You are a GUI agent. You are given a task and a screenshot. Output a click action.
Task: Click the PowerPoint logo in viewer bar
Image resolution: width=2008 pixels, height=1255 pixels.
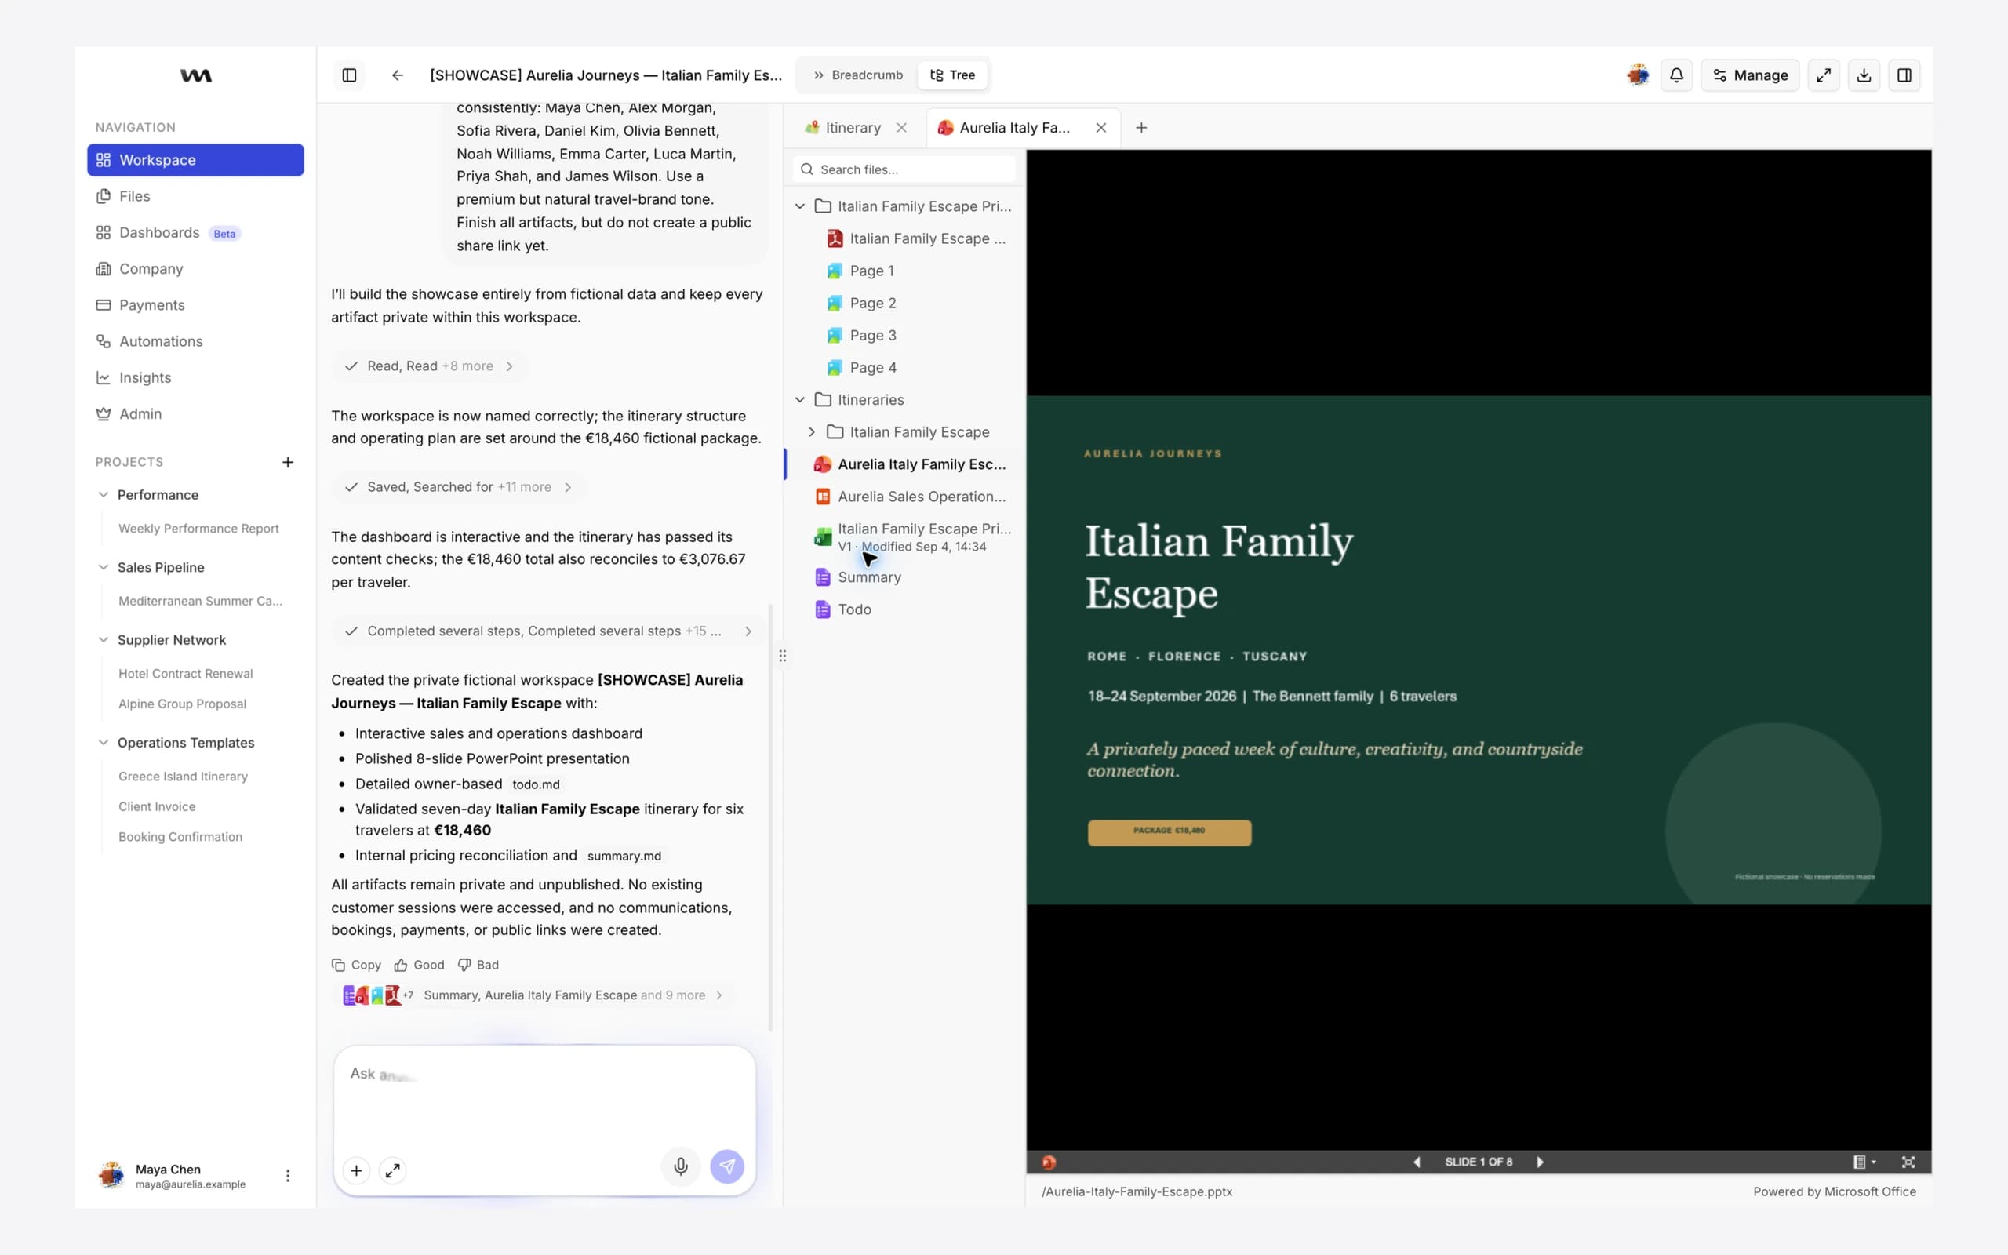1049,1162
